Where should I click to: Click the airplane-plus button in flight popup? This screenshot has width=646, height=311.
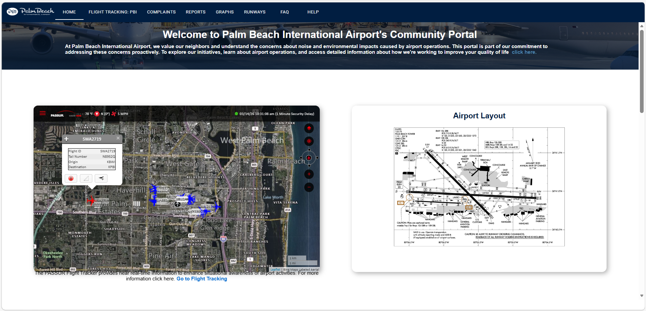(x=101, y=179)
